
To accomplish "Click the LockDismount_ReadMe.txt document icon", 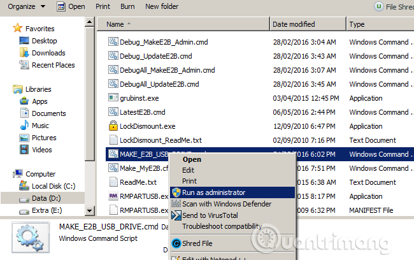I will tap(113, 140).
